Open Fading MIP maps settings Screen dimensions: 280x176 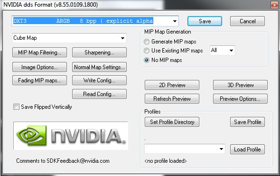(40, 80)
